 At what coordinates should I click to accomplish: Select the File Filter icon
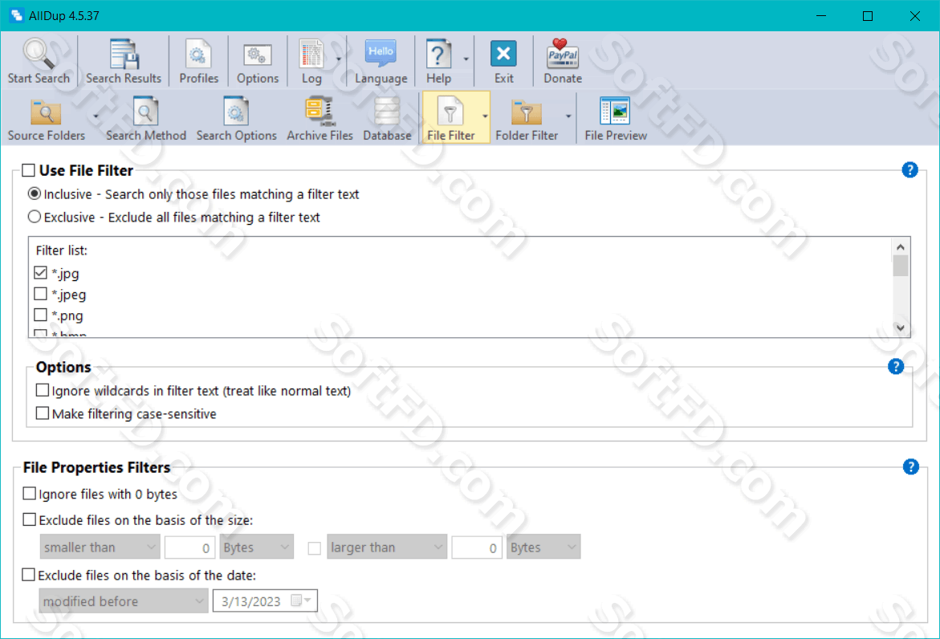point(450,112)
